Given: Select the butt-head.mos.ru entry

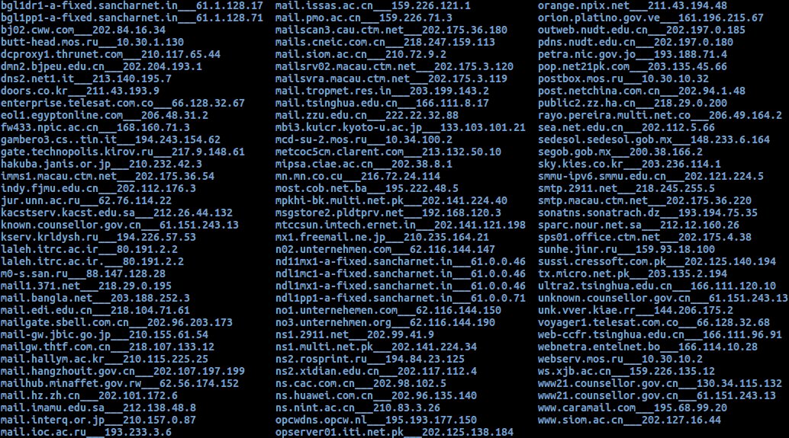Looking at the screenshot, I should coord(92,42).
